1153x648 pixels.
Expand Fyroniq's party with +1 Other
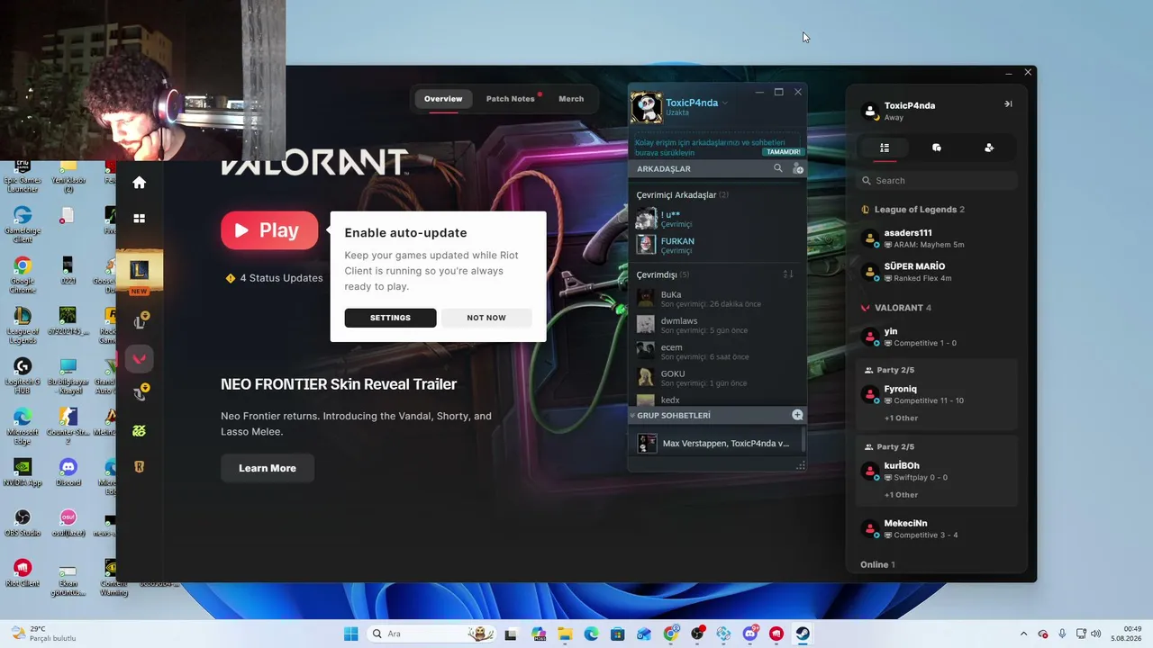pos(901,418)
